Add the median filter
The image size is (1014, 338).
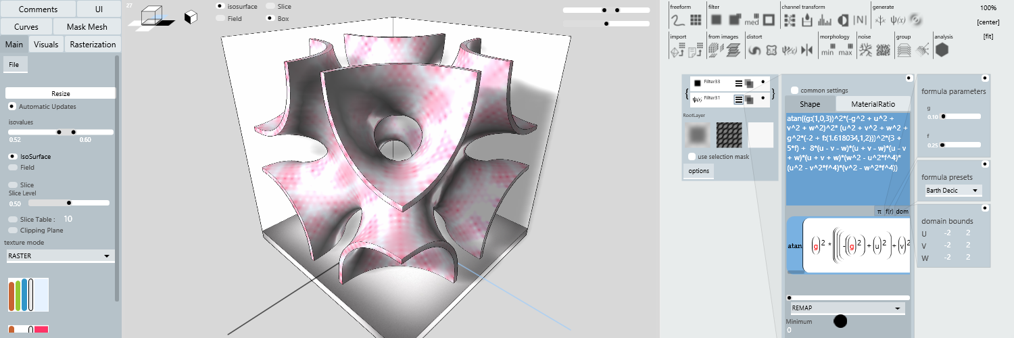click(x=752, y=20)
